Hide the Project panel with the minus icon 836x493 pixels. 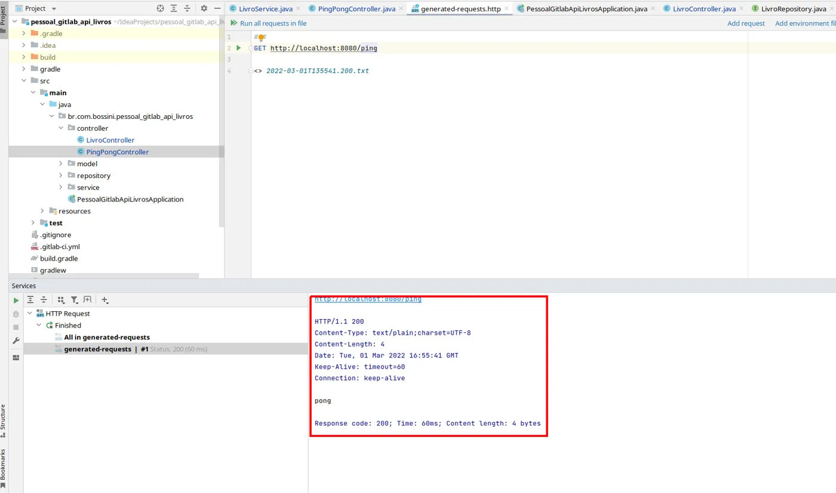[x=216, y=8]
